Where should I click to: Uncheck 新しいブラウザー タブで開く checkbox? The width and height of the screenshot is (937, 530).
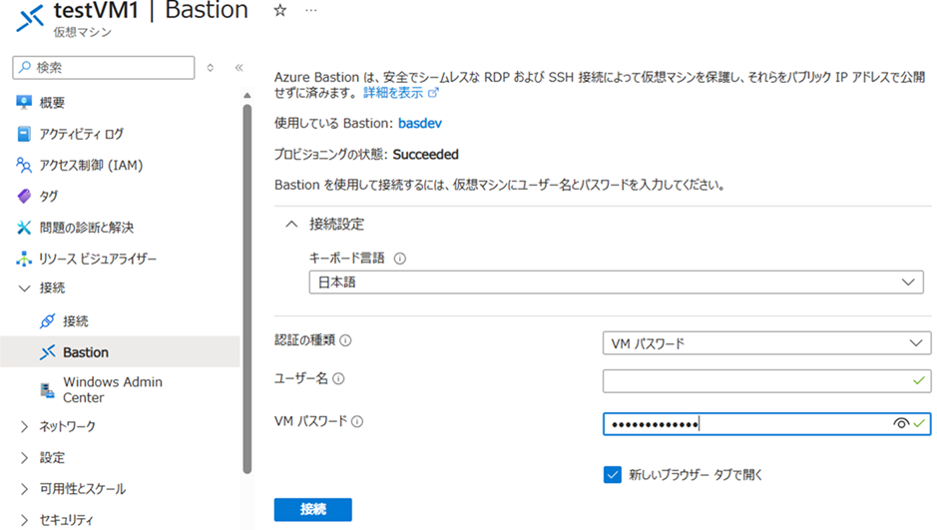tap(613, 475)
